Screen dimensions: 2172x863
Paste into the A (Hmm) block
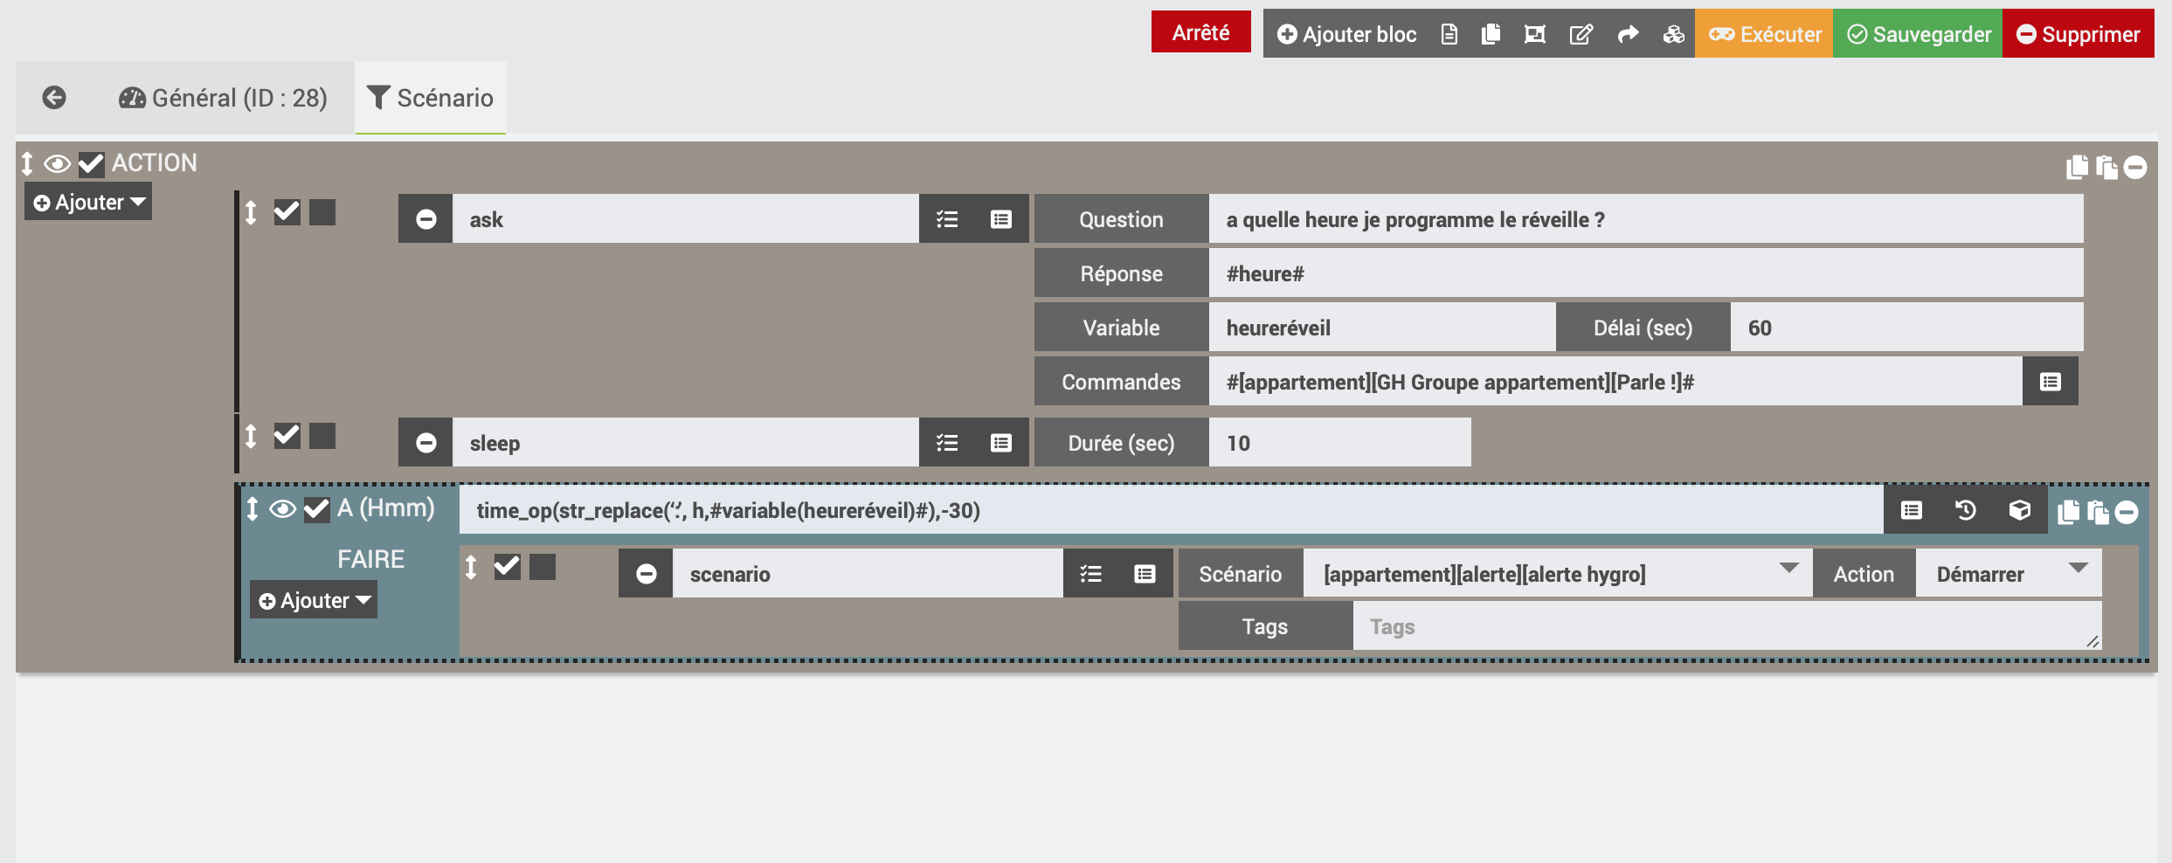[x=2098, y=512]
